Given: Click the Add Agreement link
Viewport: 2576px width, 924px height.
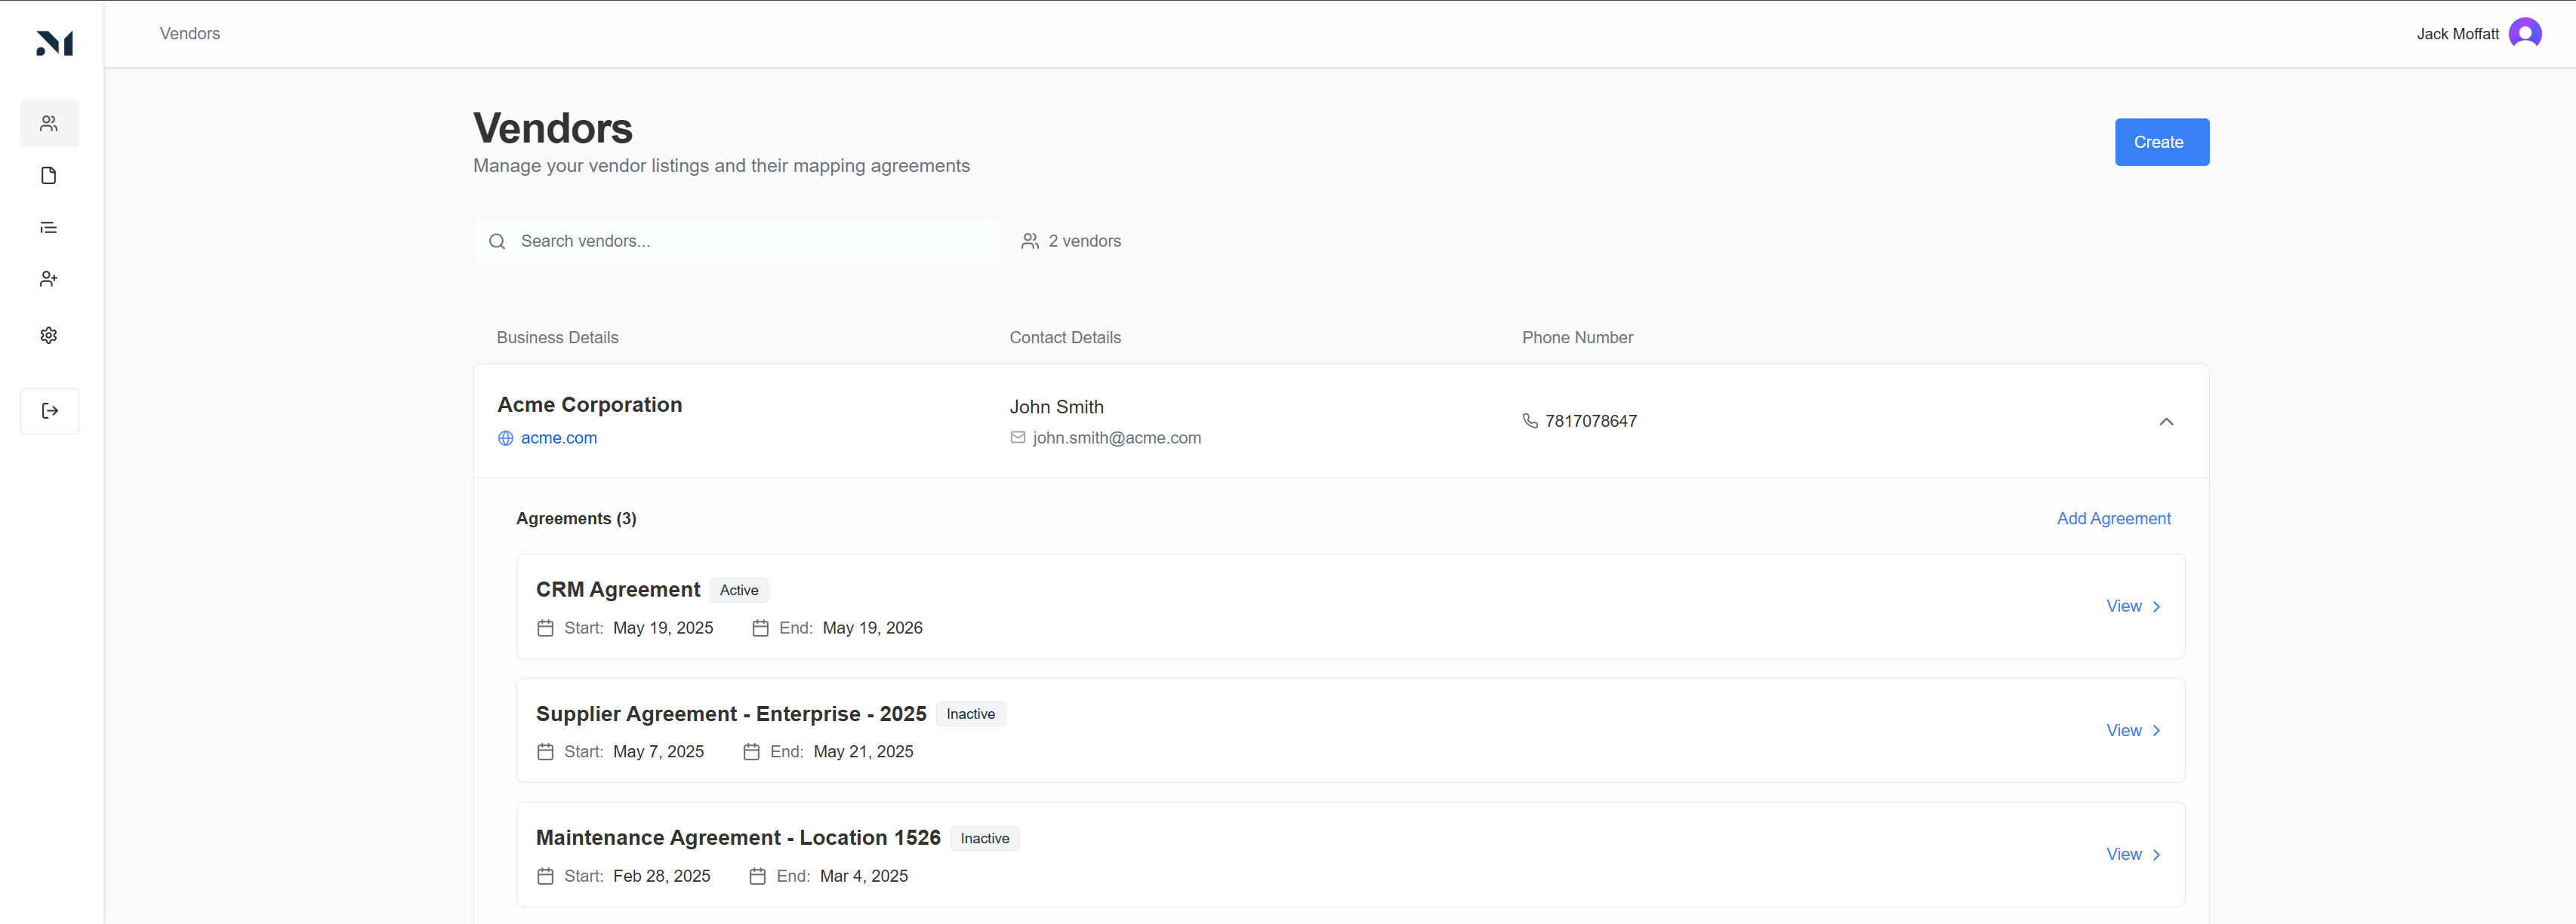Looking at the screenshot, I should [2113, 518].
